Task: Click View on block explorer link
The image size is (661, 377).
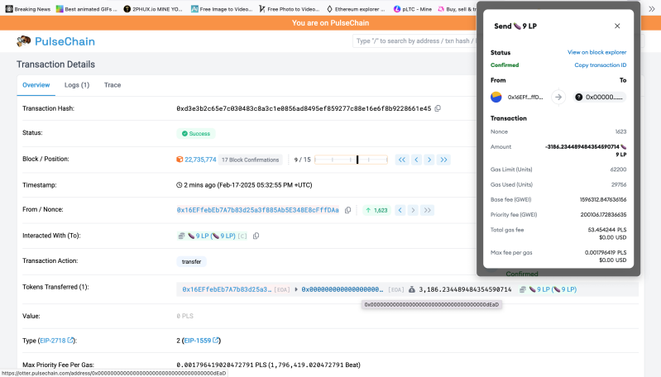Action: click(x=596, y=52)
